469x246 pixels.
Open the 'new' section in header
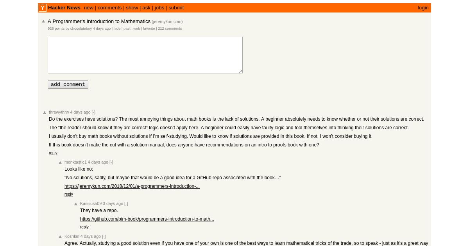click(89, 8)
